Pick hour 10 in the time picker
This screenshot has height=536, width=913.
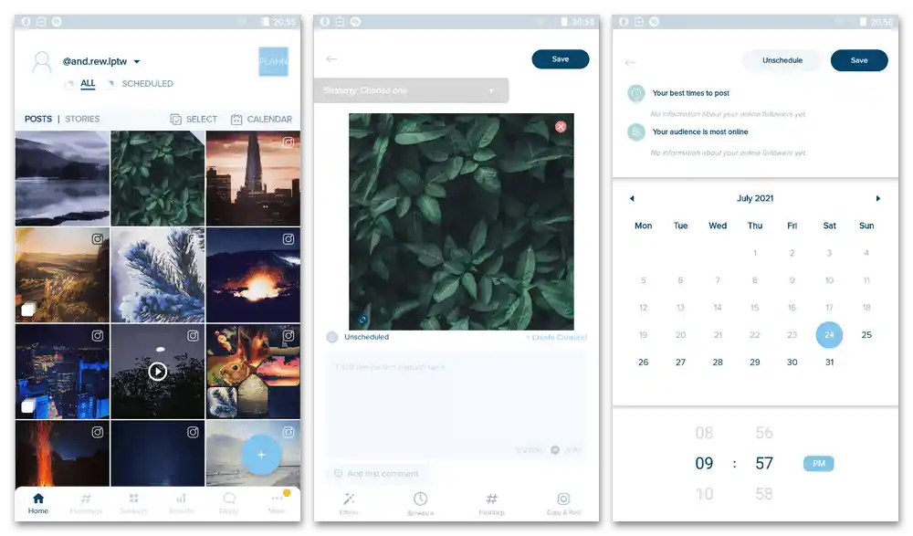tap(704, 494)
